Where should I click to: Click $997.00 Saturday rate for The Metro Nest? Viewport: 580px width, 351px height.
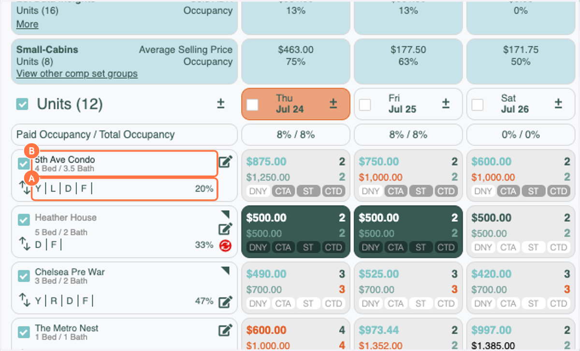[492, 330]
